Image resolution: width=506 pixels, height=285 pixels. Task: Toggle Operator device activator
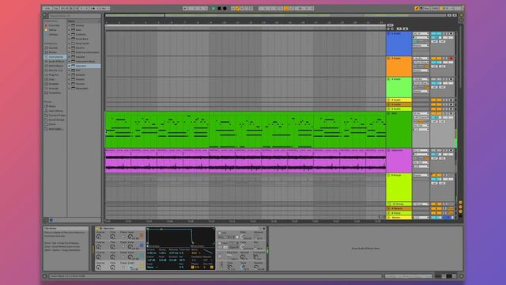pyautogui.click(x=97, y=229)
